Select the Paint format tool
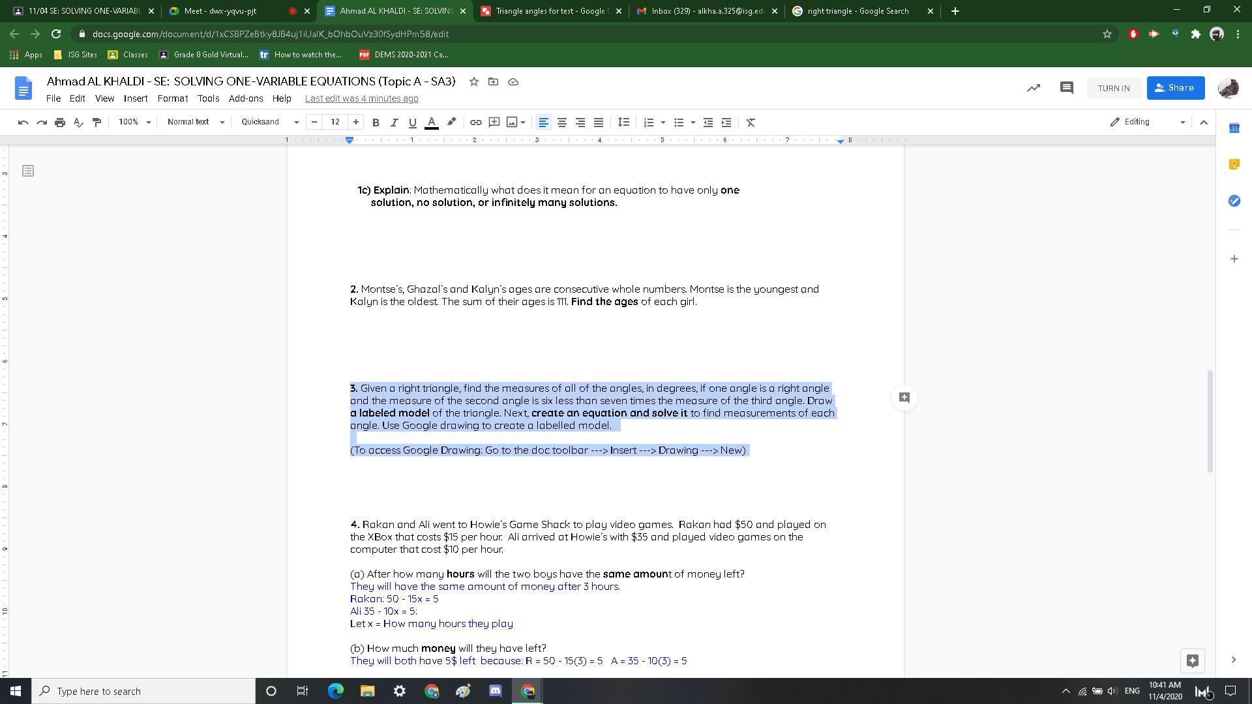1252x704 pixels. [97, 123]
